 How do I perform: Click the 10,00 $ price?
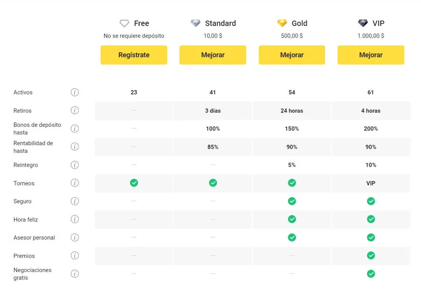[213, 36]
